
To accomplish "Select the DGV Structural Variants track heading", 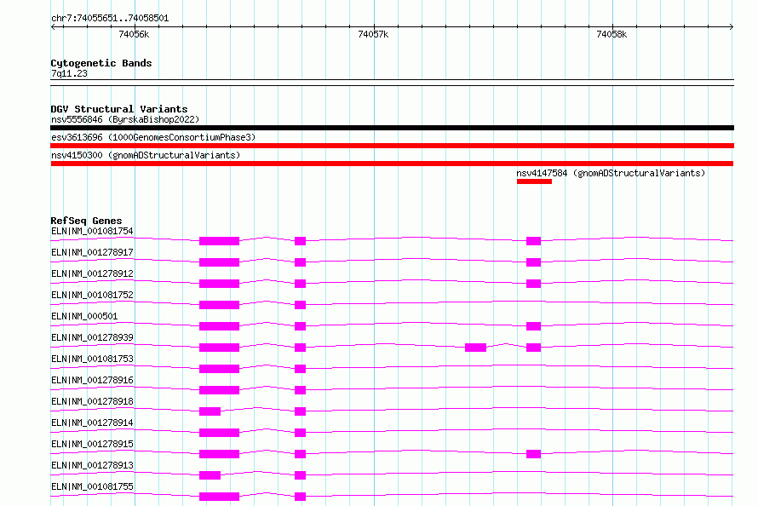I will 119,109.
